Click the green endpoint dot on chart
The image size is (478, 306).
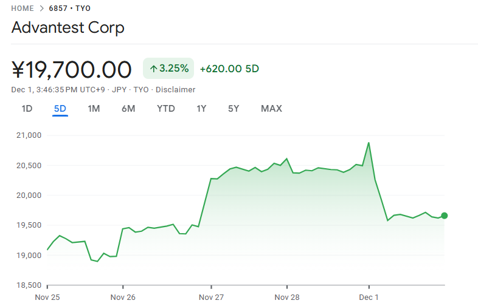point(445,216)
